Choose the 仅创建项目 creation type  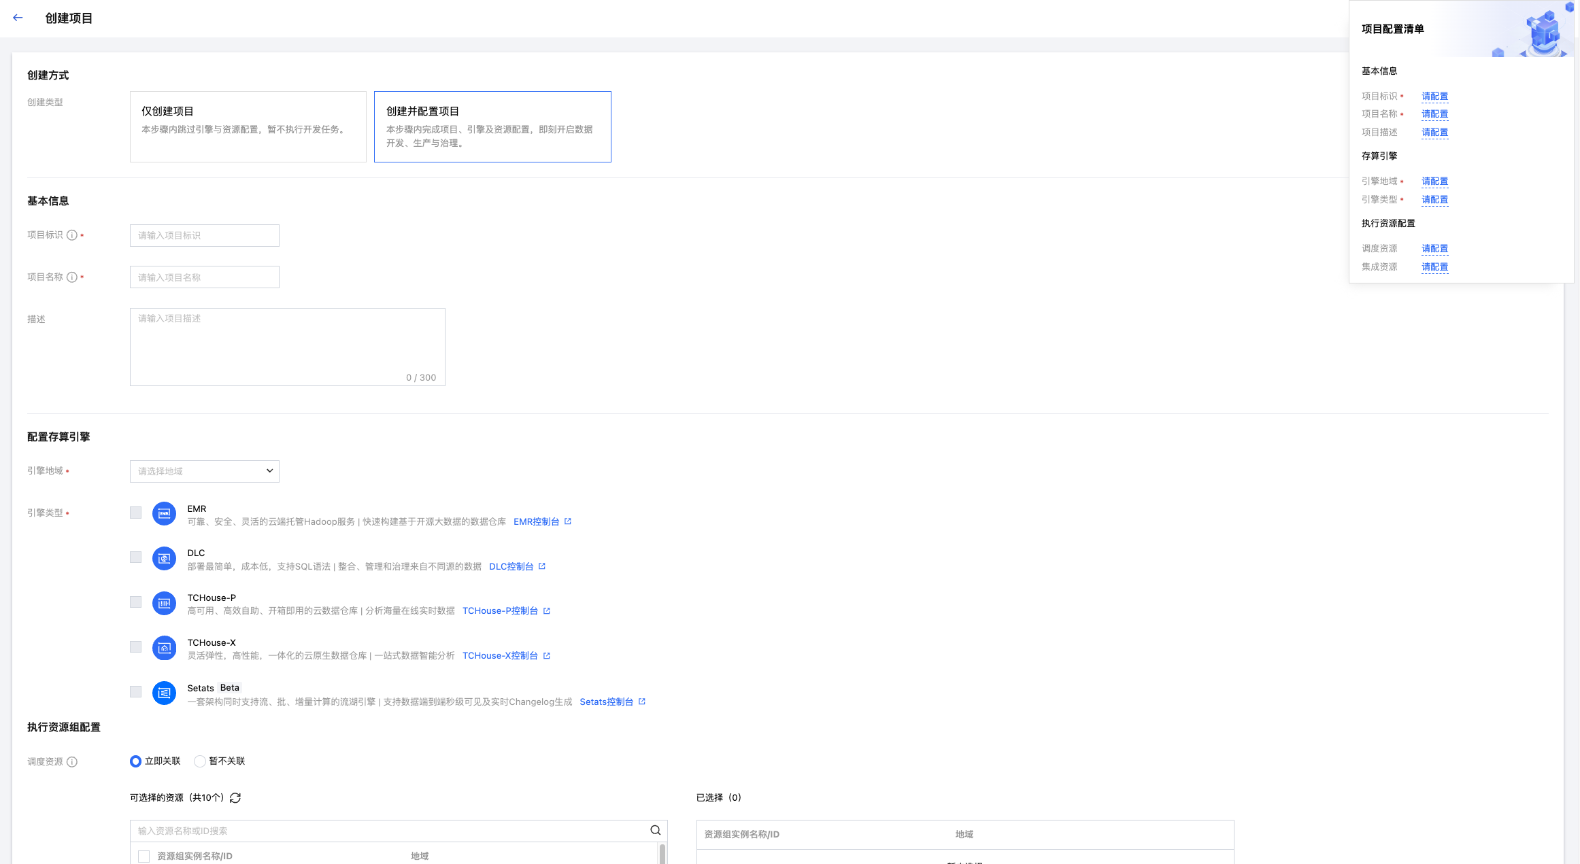coord(248,126)
